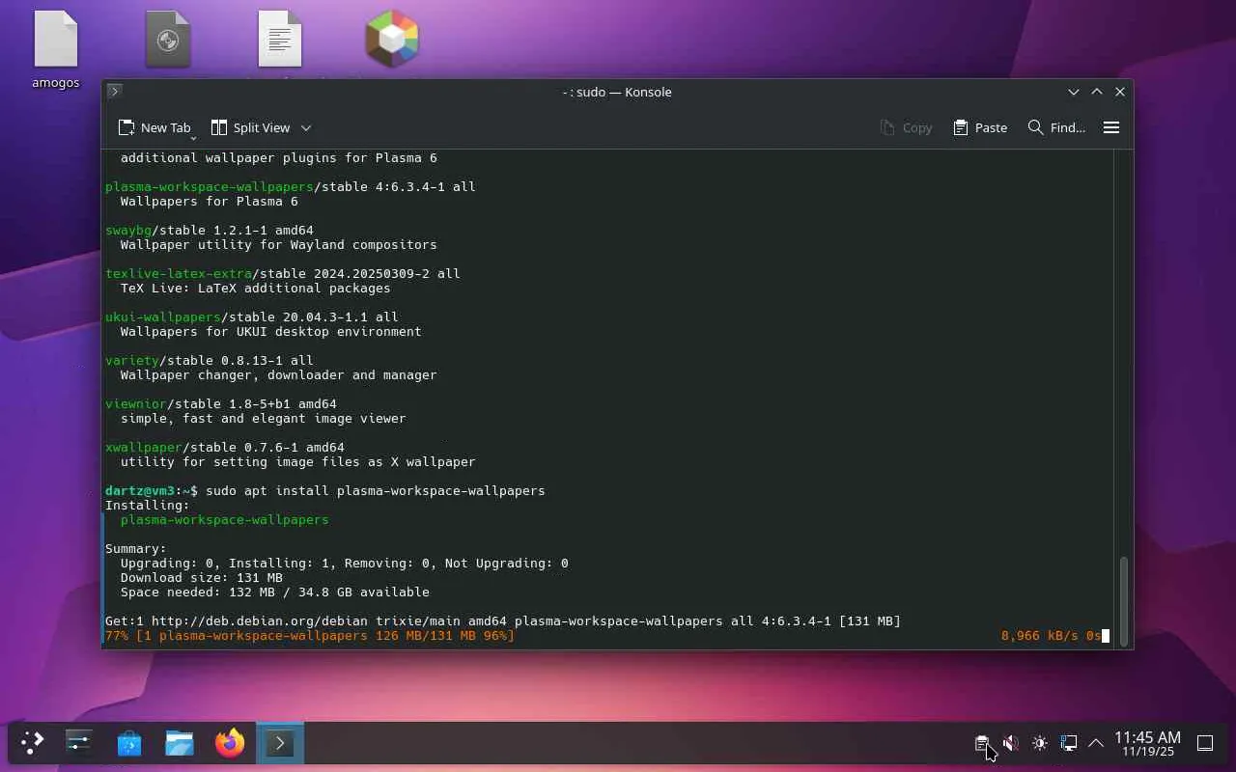Click the "Summary:" line in terminal
The width and height of the screenshot is (1236, 772).
136,549
